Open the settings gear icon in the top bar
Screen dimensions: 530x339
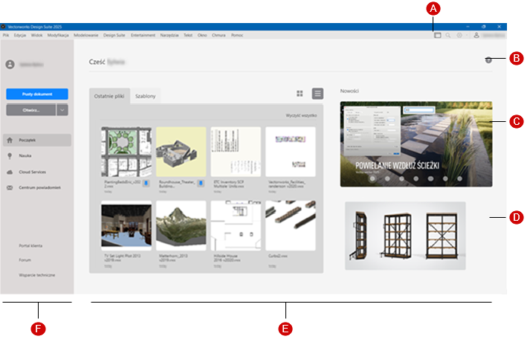click(x=459, y=35)
